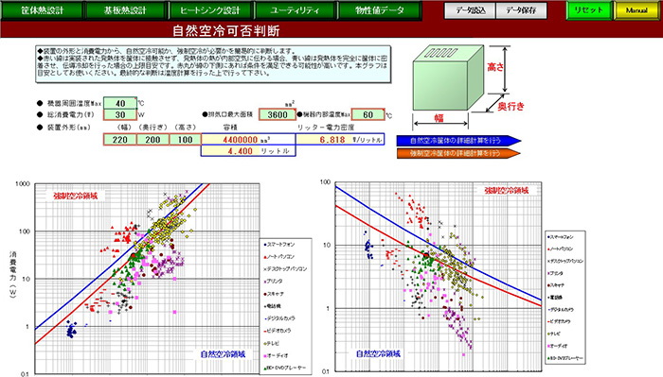663x377 pixels.
Task: Run 強制空冷筐体の詳細計算を行う orange arrow
Action: pyautogui.click(x=458, y=153)
